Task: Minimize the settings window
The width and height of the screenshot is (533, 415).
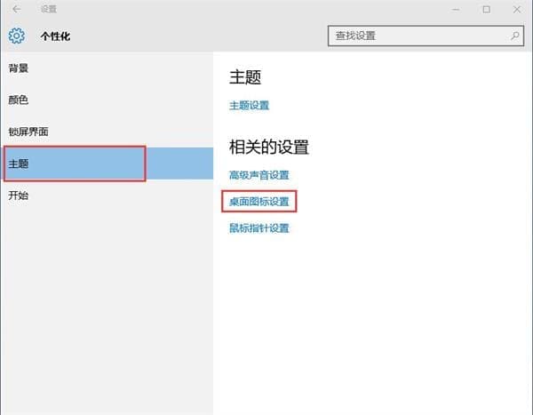Action: (x=456, y=9)
